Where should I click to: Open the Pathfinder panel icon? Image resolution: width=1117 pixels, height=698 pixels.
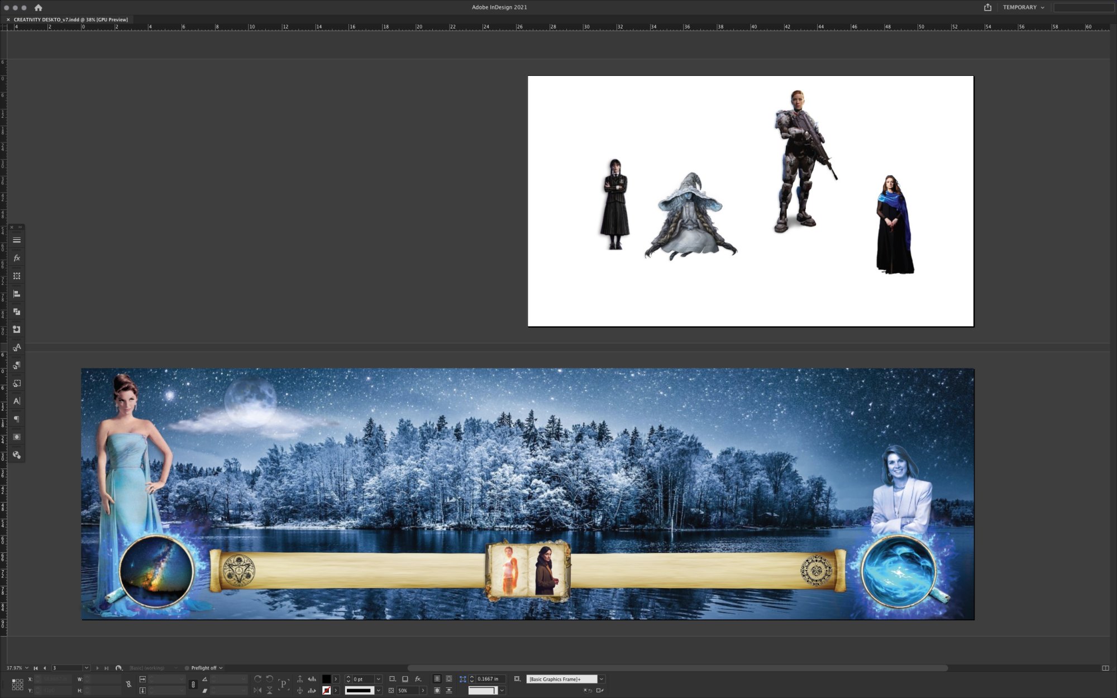point(17,312)
